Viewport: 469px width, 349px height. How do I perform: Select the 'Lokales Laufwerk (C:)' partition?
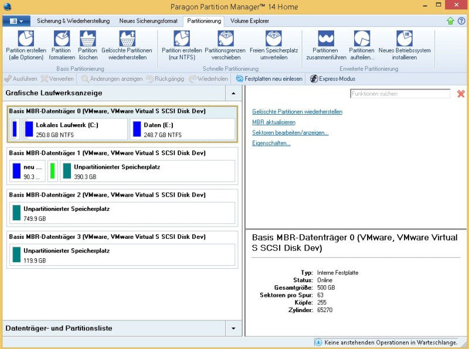(x=75, y=129)
